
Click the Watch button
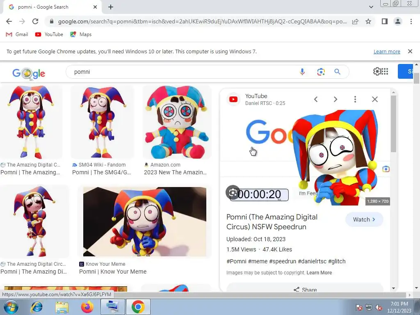pyautogui.click(x=364, y=219)
